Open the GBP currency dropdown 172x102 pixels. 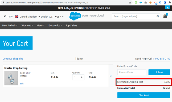point(60,17)
